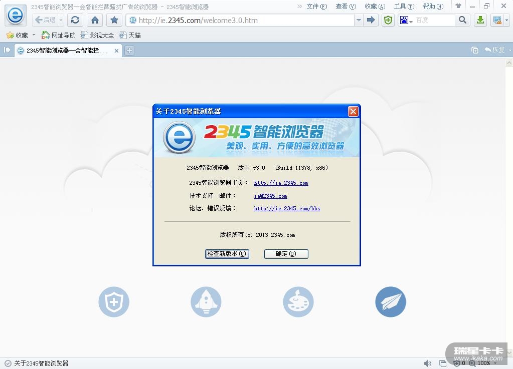Close the About 2345 browser dialog
Viewport: 513px width, 369px height.
353,111
